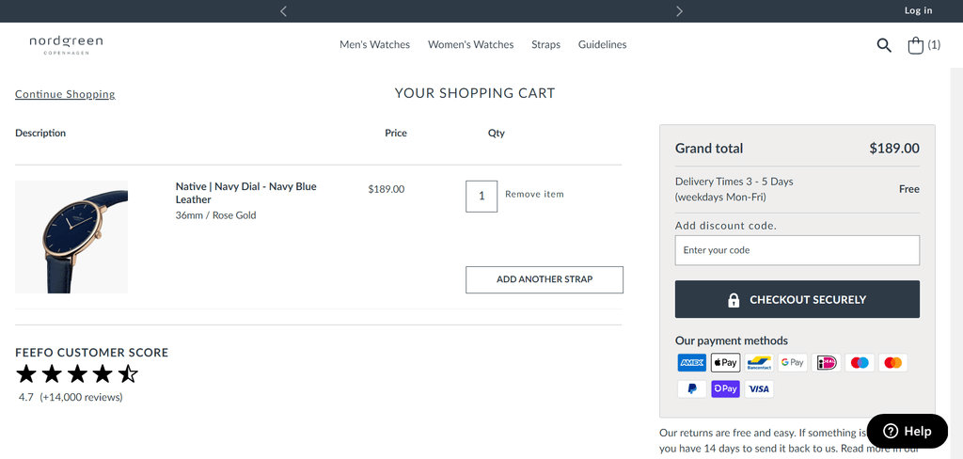This screenshot has width=963, height=459.
Task: Click the Mastercard payment icon
Action: pos(893,363)
